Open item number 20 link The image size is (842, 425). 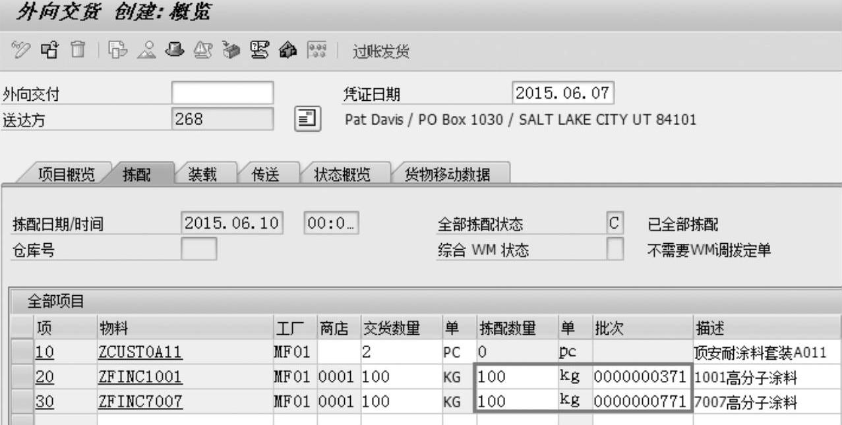coord(44,378)
